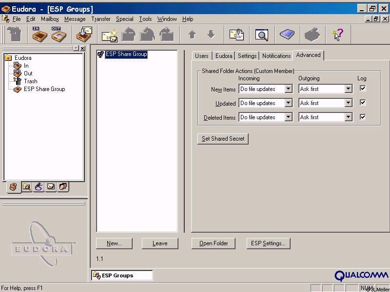Click the Open Folder button
This screenshot has width=390, height=292.
pos(214,243)
